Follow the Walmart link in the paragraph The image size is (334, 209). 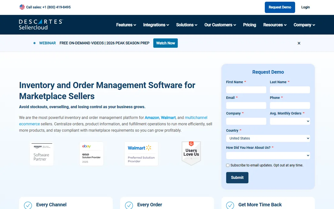[x=168, y=118]
